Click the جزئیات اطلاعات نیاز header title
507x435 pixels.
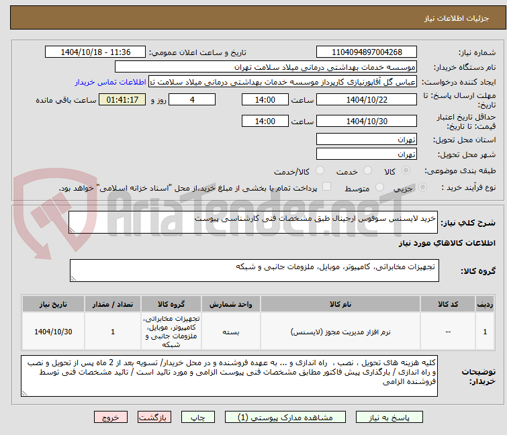[x=456, y=18]
